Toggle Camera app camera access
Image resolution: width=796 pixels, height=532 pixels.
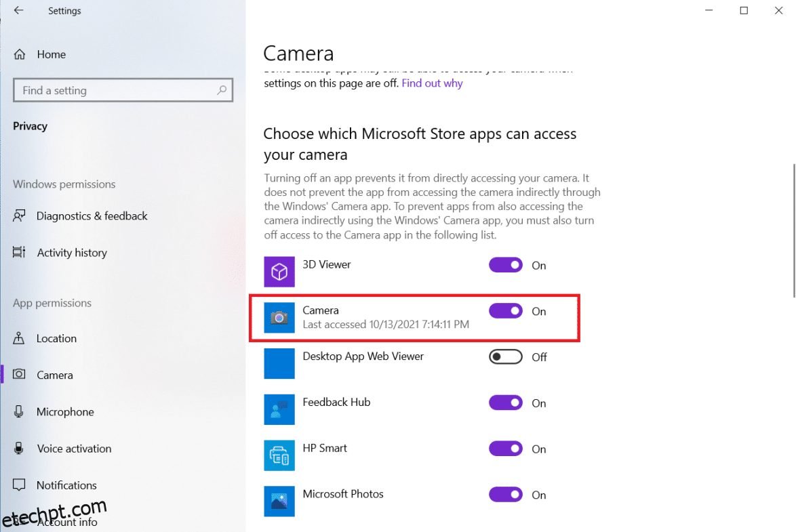[x=506, y=311]
